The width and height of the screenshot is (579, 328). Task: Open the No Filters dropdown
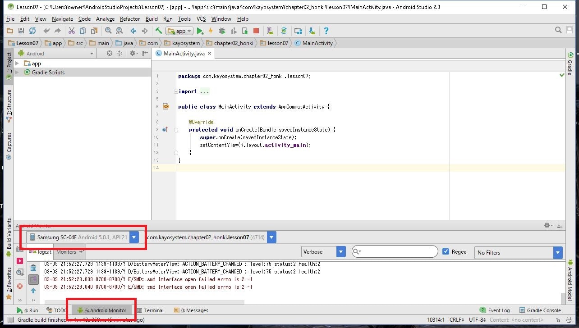(x=519, y=252)
